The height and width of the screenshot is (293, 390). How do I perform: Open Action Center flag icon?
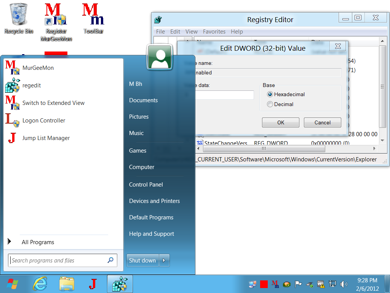298,284
